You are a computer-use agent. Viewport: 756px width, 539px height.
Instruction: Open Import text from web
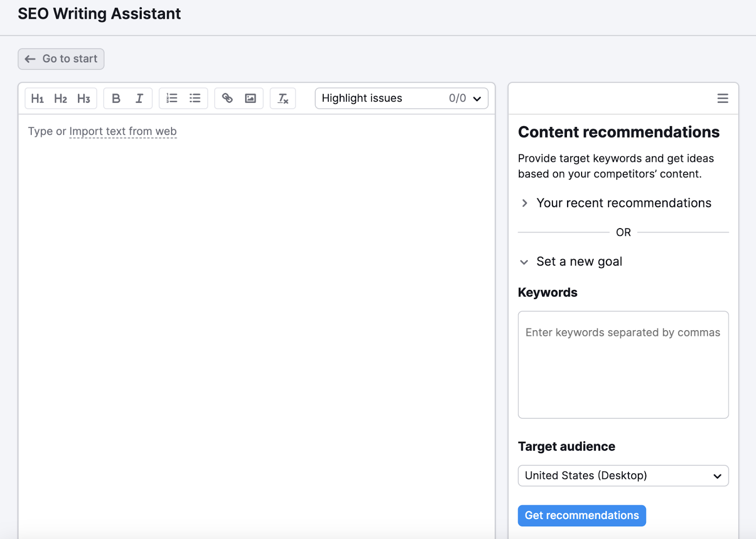pos(123,131)
